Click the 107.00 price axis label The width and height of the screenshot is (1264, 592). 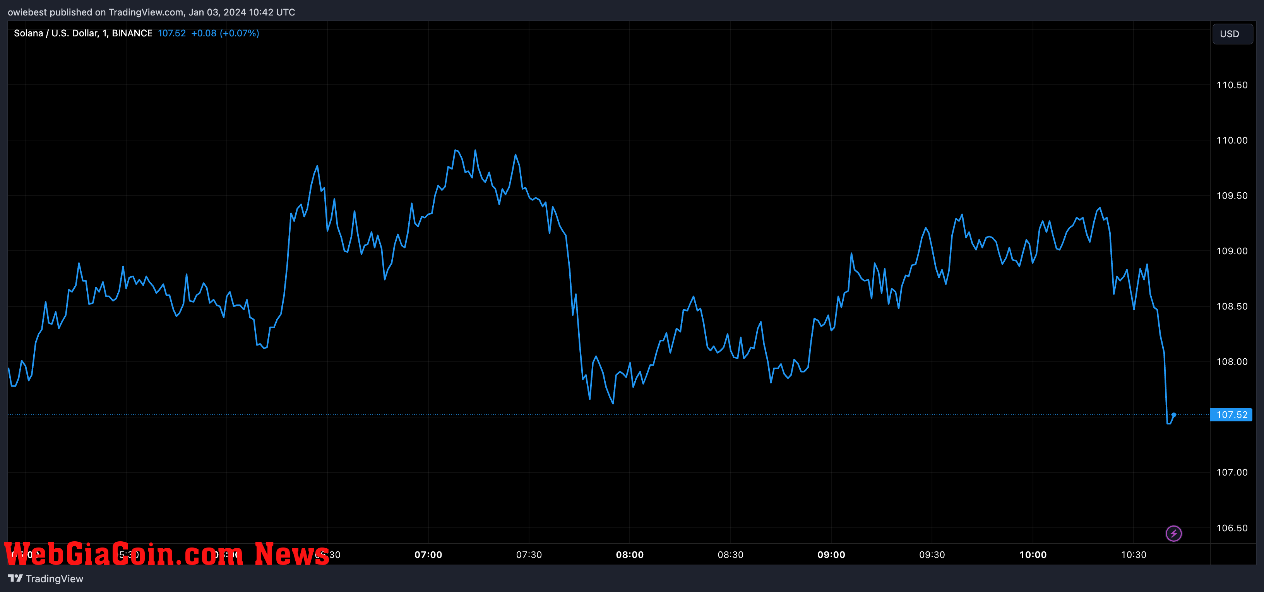point(1231,472)
